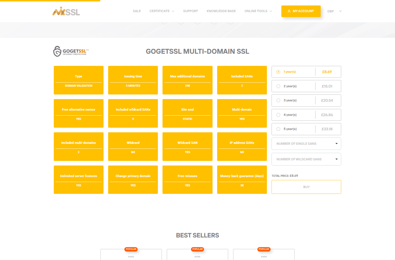Click the Wildcard NO tile
The height and width of the screenshot is (260, 395).
click(x=133, y=146)
